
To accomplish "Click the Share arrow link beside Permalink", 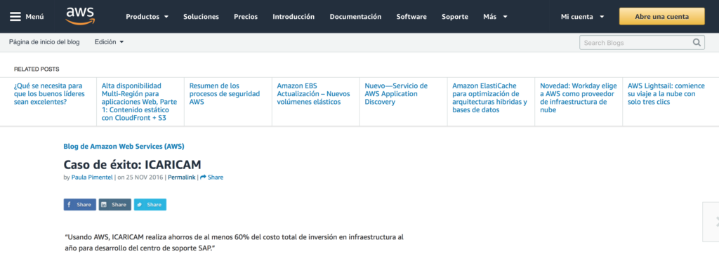I will coord(212,177).
